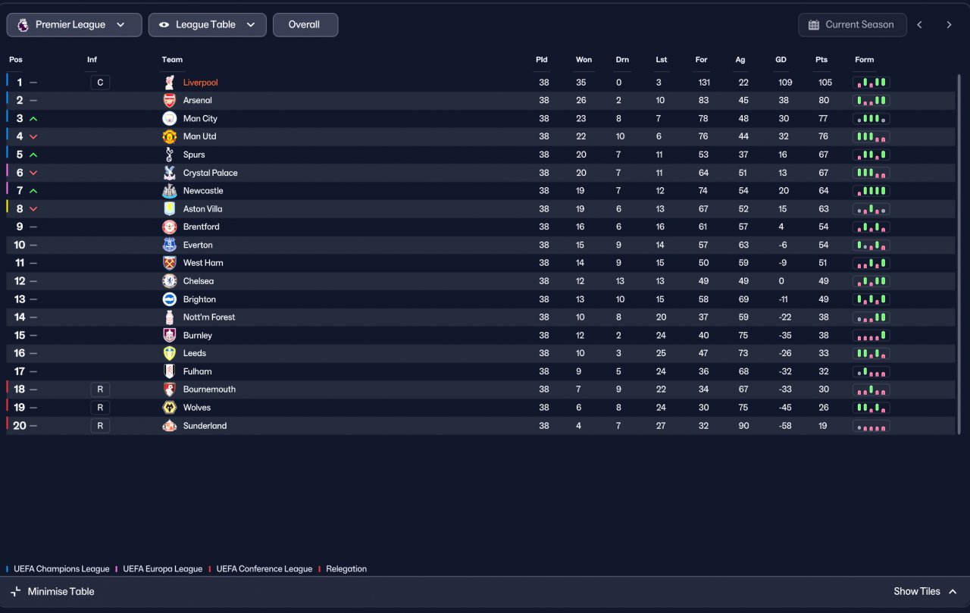Open the League Table view dropdown

[208, 25]
